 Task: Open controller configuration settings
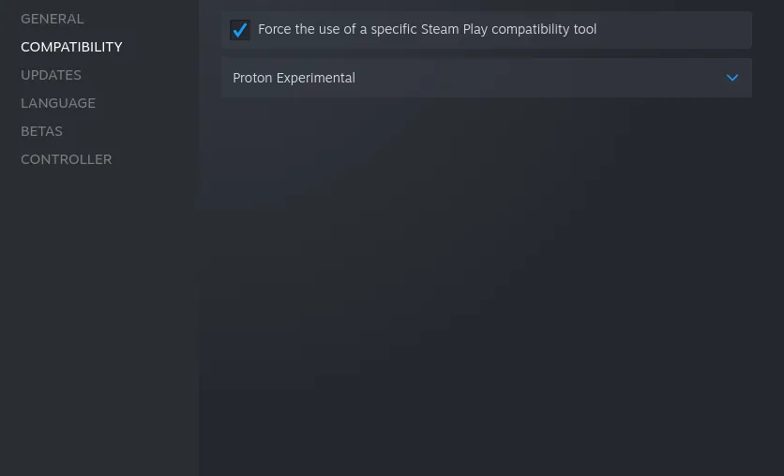66,159
